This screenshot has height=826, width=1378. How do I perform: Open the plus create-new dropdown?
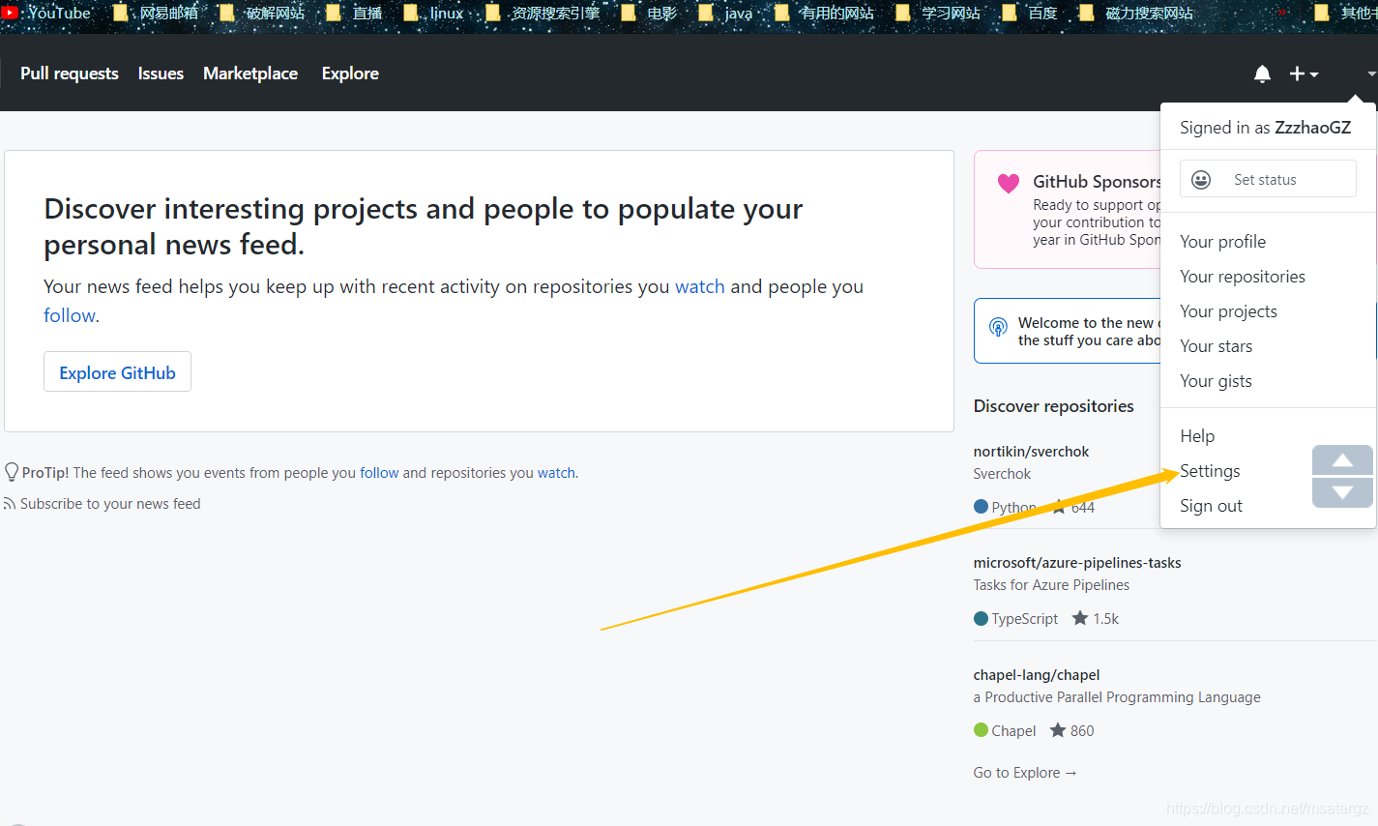pyautogui.click(x=1304, y=74)
